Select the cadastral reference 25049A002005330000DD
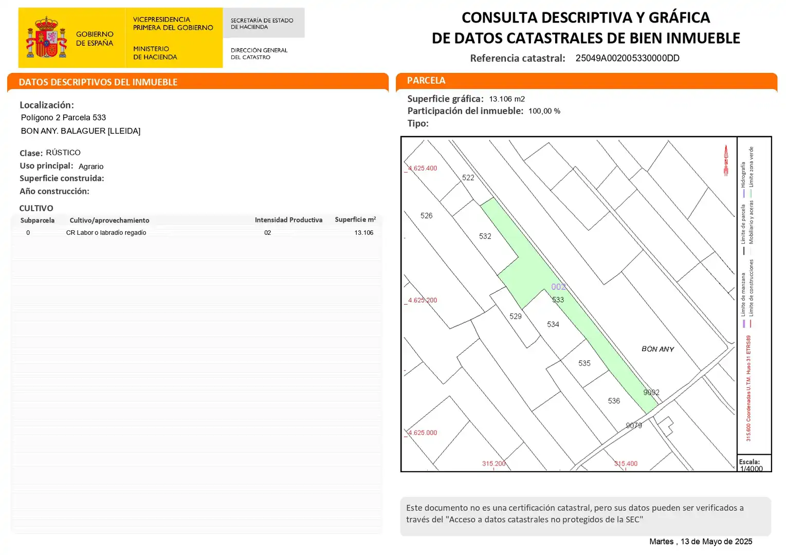Screen dimensions: 786x555 (627, 58)
